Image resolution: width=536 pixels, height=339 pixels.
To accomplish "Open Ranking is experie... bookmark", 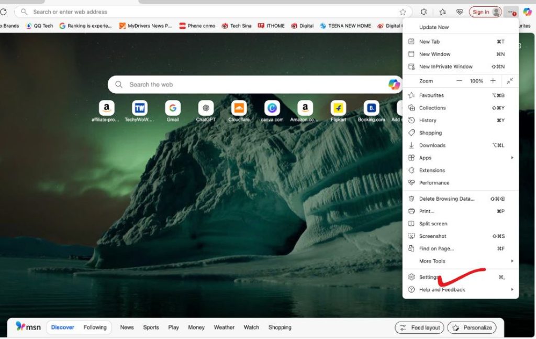I will [85, 26].
